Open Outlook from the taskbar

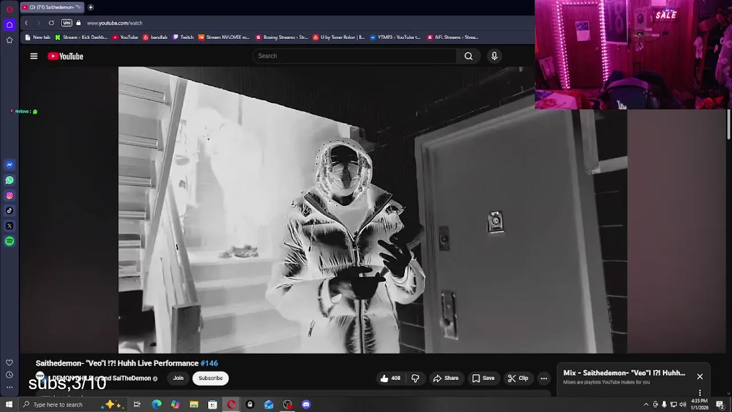(x=269, y=405)
